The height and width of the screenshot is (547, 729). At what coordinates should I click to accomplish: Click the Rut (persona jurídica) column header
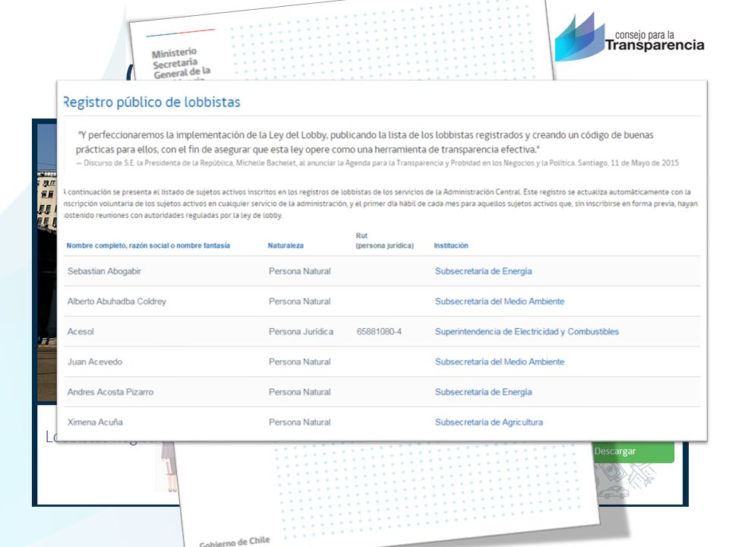[384, 241]
